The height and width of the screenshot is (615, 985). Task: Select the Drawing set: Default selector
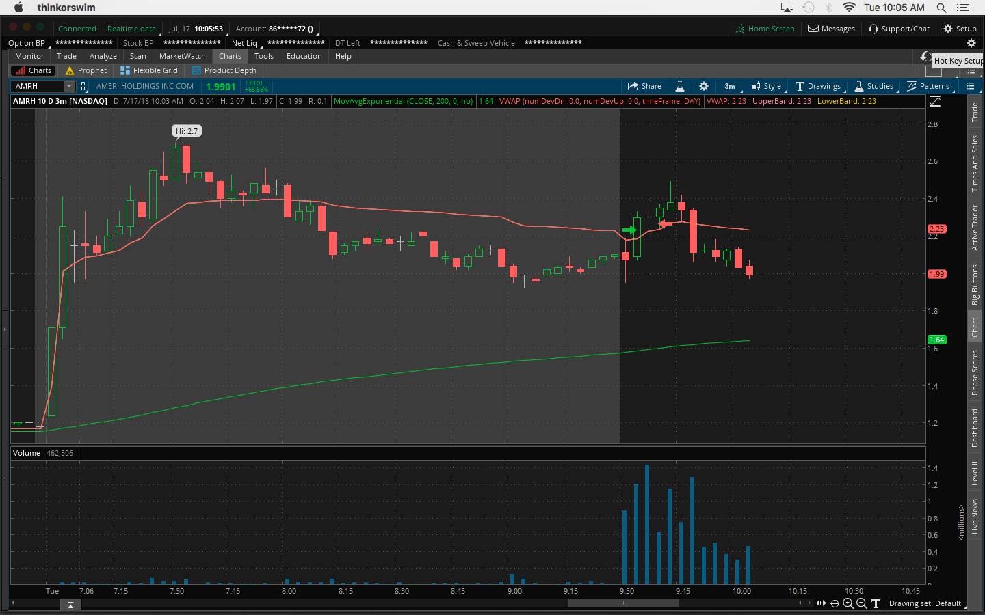(x=925, y=603)
